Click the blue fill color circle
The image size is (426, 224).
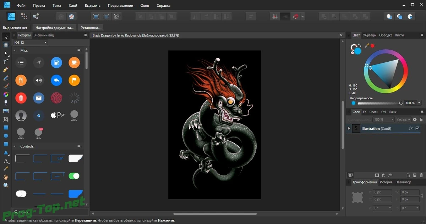click(x=357, y=51)
